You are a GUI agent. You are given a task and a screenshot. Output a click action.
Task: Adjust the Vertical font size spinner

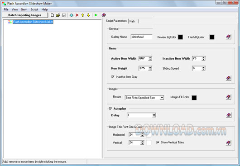(142, 142)
